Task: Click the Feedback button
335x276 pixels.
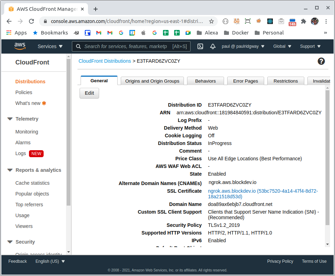Action: coord(17,261)
